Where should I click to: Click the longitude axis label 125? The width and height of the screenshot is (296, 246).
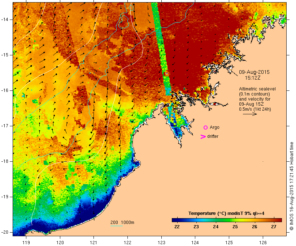[229, 243]
